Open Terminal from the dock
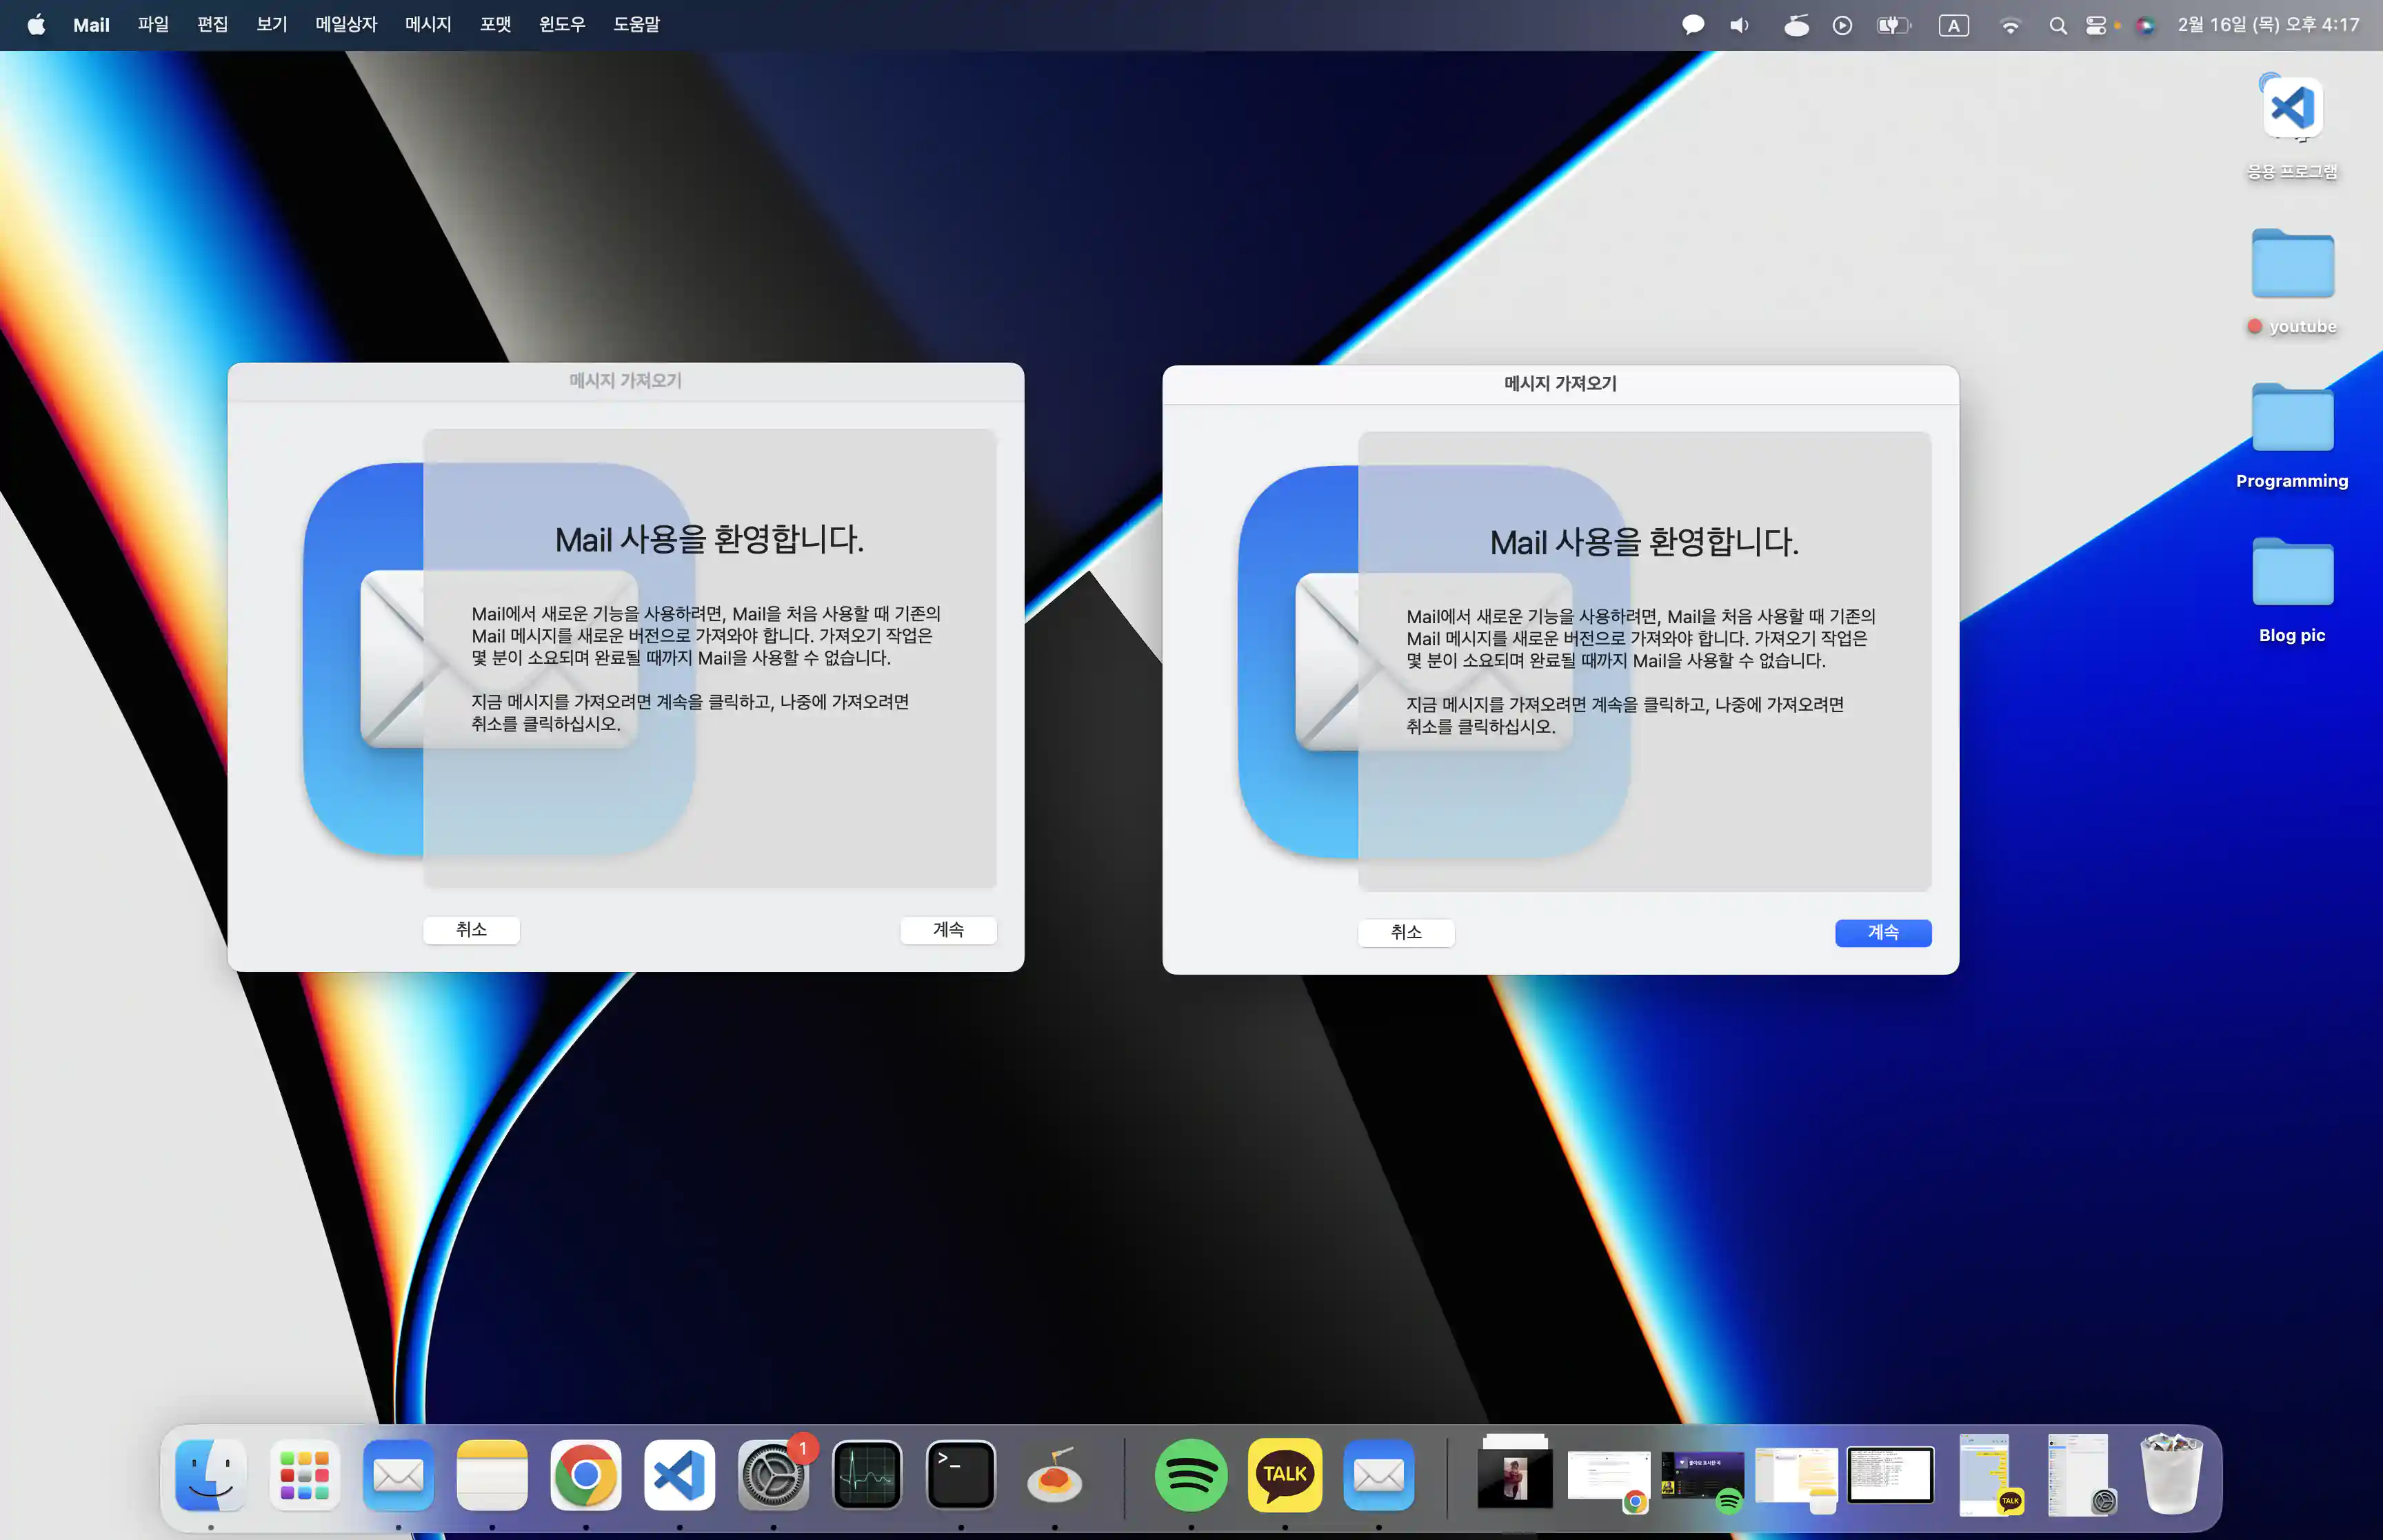This screenshot has height=1540, width=2383. pos(960,1475)
